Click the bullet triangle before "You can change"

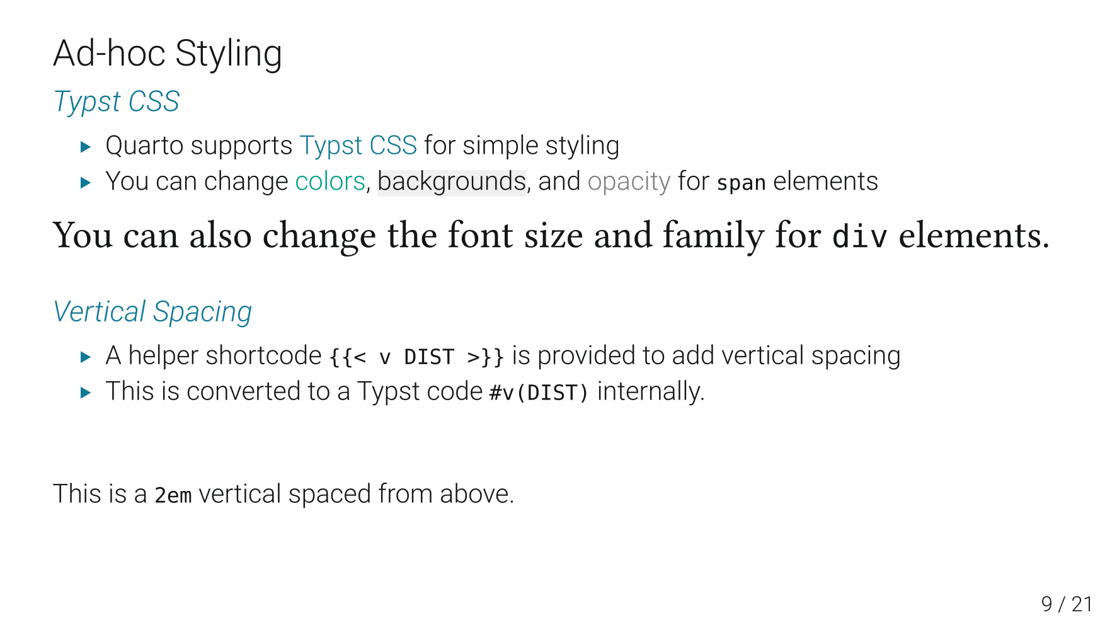point(86,183)
